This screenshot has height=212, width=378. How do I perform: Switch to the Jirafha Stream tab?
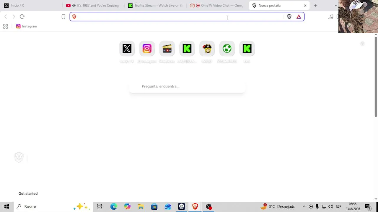[155, 6]
